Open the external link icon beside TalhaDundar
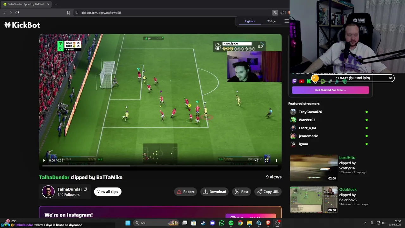The width and height of the screenshot is (405, 228). pyautogui.click(x=85, y=189)
